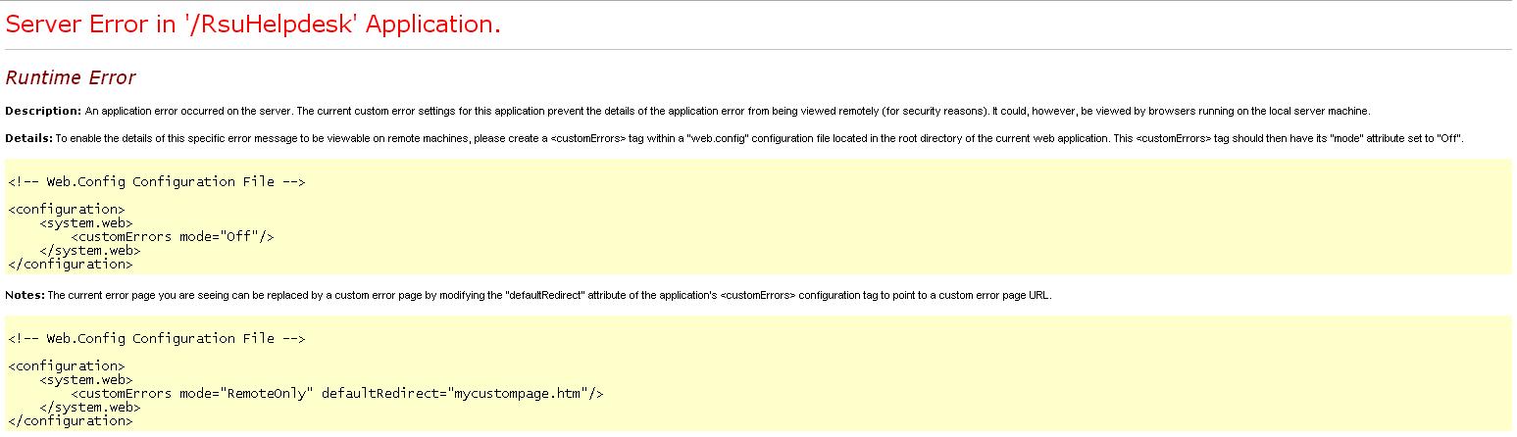
Task: Click the customErrors mode="Off" code line
Action: click(x=173, y=236)
